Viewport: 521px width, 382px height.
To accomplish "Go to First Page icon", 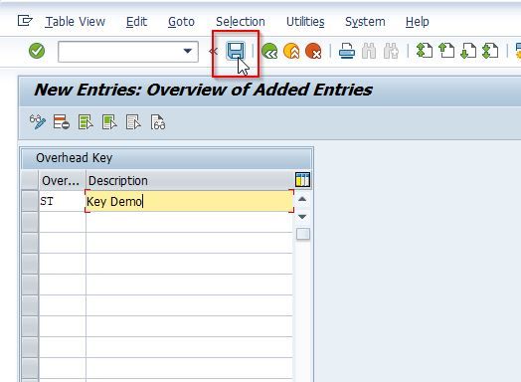I will coord(425,51).
